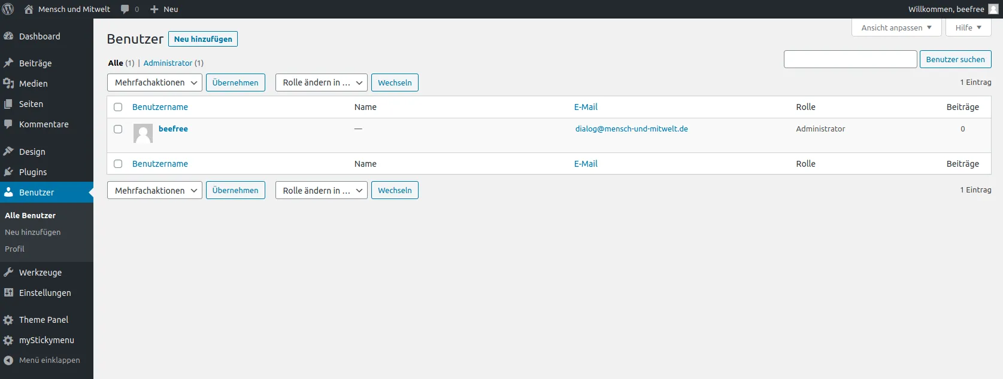Click the Dashboard gauge icon

[8, 36]
